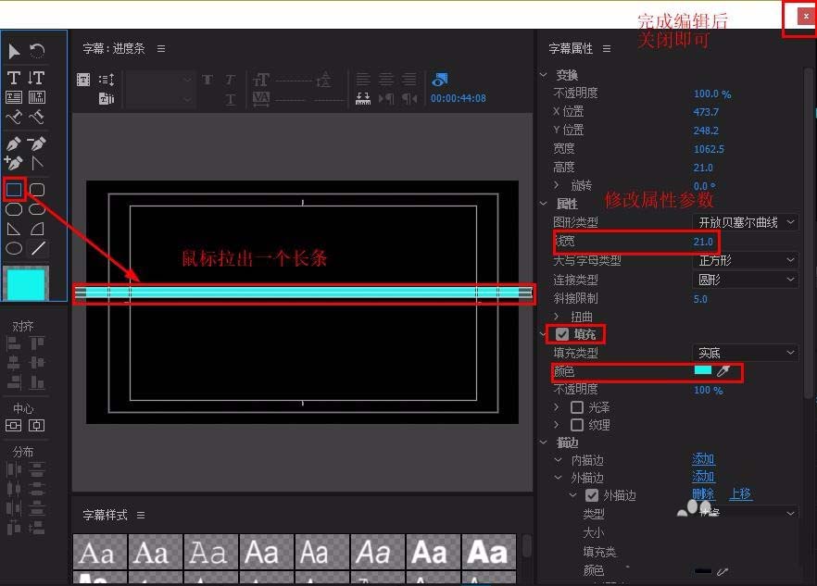This screenshot has height=586, width=817.
Task: Select the Rectangle tool
Action: (x=13, y=188)
